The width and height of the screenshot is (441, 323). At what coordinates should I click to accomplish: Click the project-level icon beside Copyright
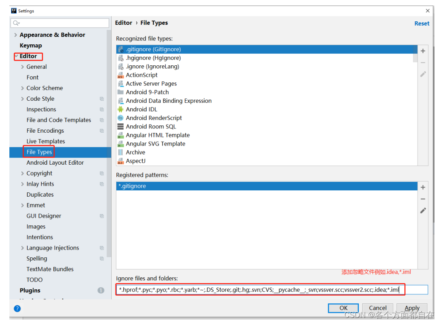(x=102, y=174)
